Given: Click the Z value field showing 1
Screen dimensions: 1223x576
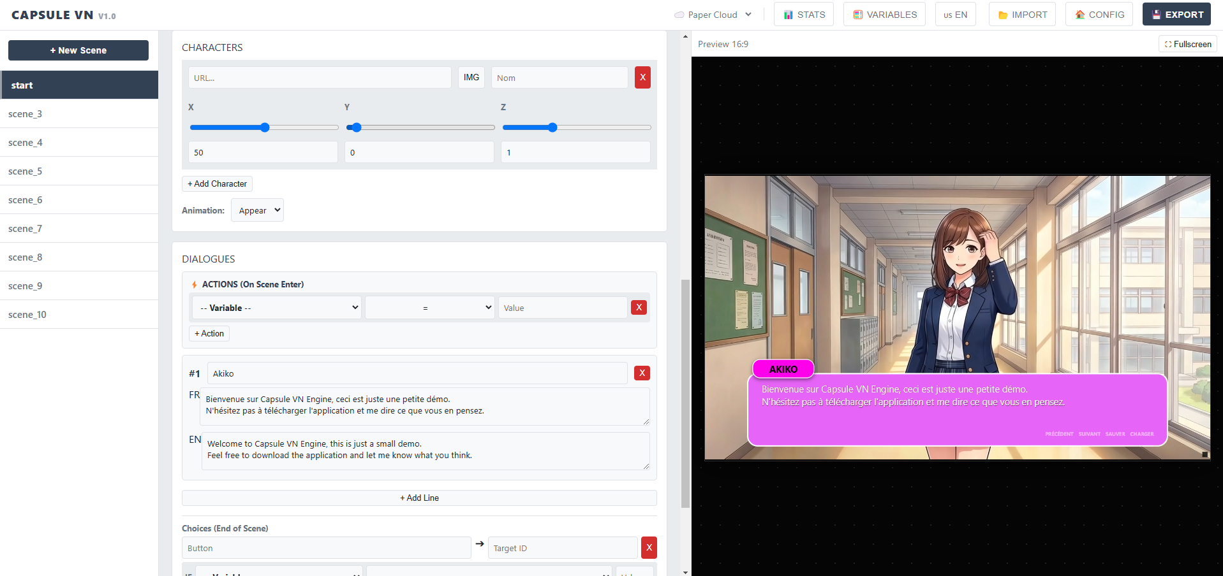Looking at the screenshot, I should click(x=575, y=152).
